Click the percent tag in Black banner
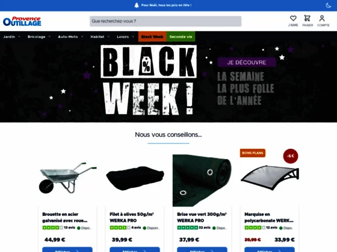The height and width of the screenshot is (252, 337). point(146,65)
